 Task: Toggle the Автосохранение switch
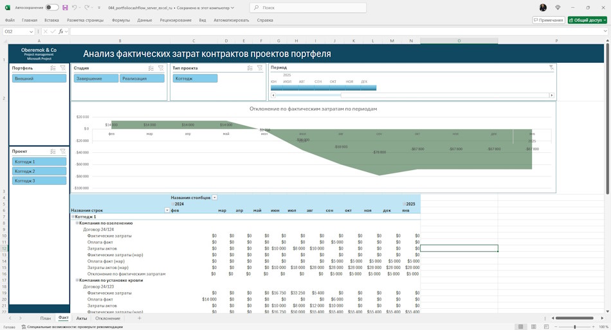[52, 8]
